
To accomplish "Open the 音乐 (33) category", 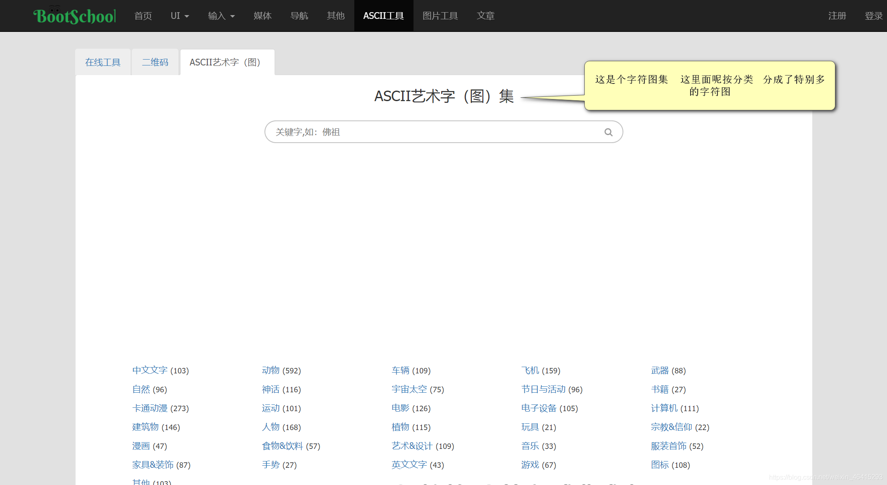I will pos(530,446).
